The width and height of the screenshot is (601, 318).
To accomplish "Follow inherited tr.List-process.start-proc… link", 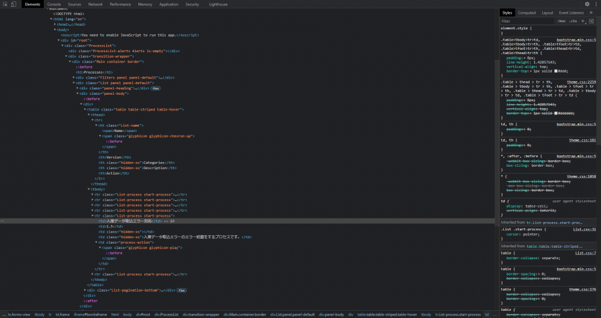I will coord(554,223).
